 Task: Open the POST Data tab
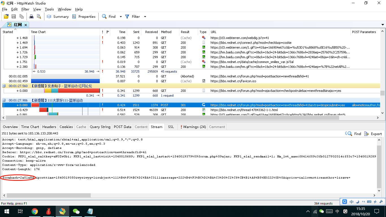tap(122, 127)
